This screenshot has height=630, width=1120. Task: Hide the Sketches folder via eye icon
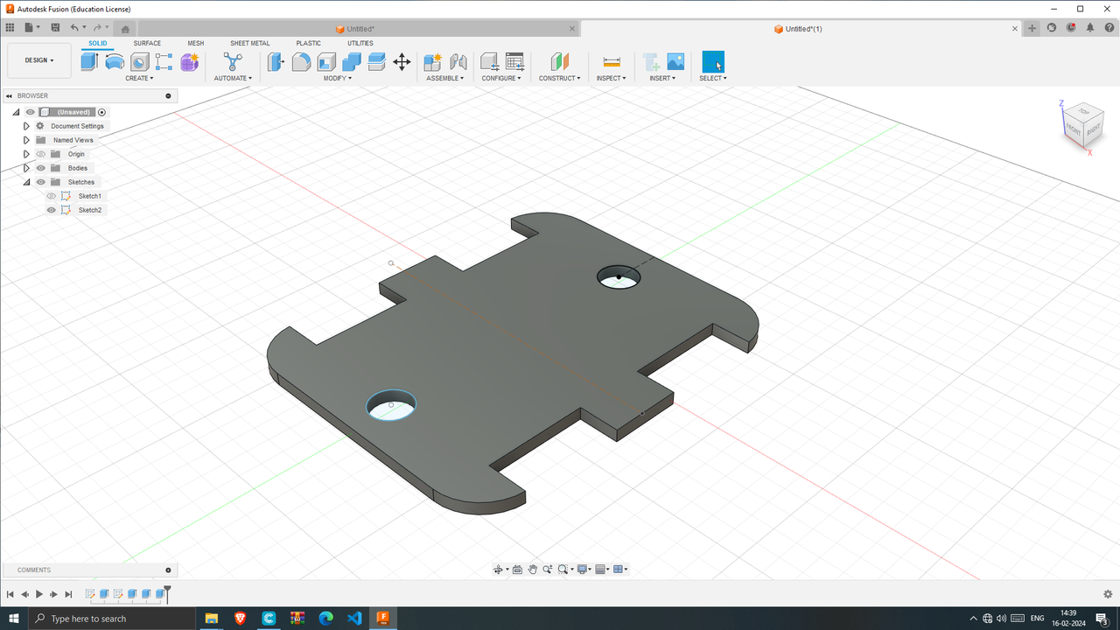(40, 182)
